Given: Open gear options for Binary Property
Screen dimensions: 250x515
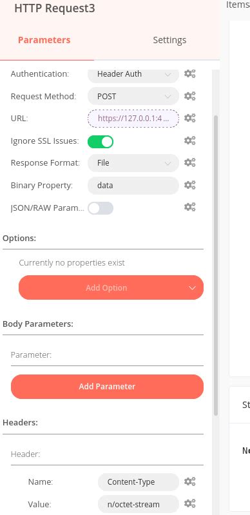Looking at the screenshot, I should pyautogui.click(x=189, y=185).
